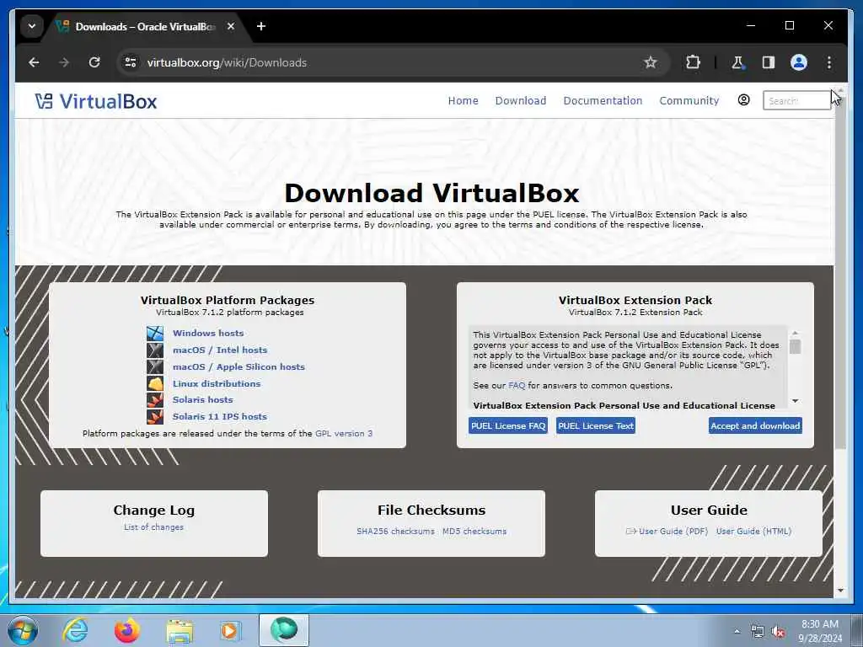Open the Community menu item

[689, 101]
